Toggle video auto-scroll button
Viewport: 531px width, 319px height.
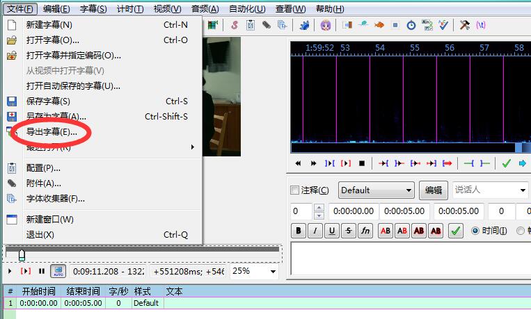[58, 271]
